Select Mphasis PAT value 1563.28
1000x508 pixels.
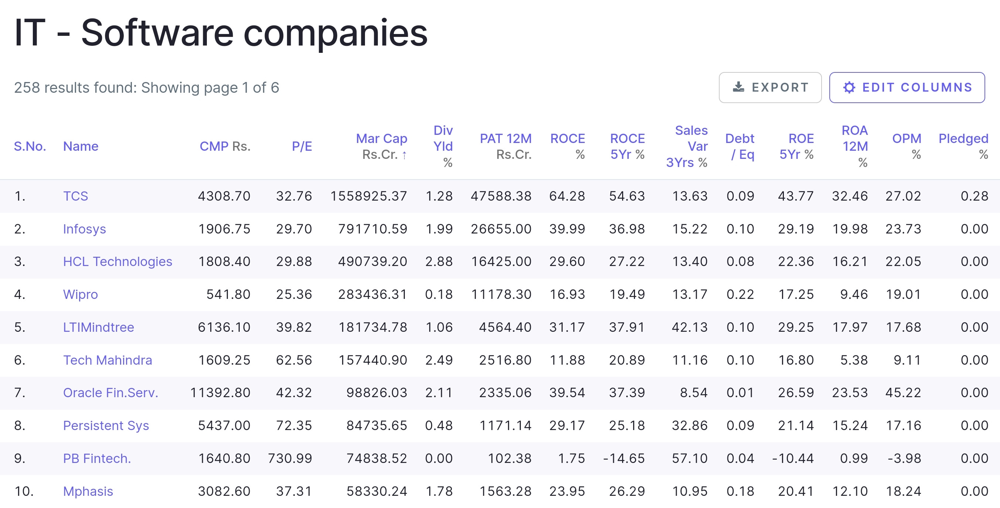(505, 491)
